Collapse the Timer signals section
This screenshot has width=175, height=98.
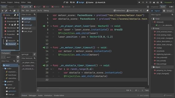tap(152, 19)
